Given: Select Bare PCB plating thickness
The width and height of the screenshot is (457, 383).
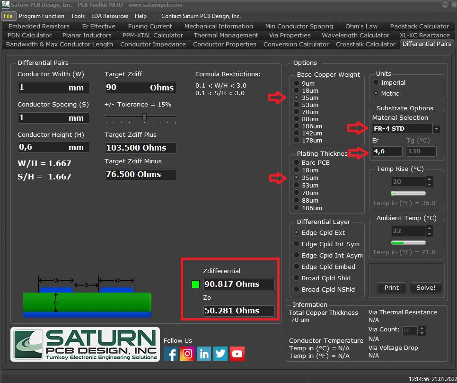Looking at the screenshot, I should [297, 162].
